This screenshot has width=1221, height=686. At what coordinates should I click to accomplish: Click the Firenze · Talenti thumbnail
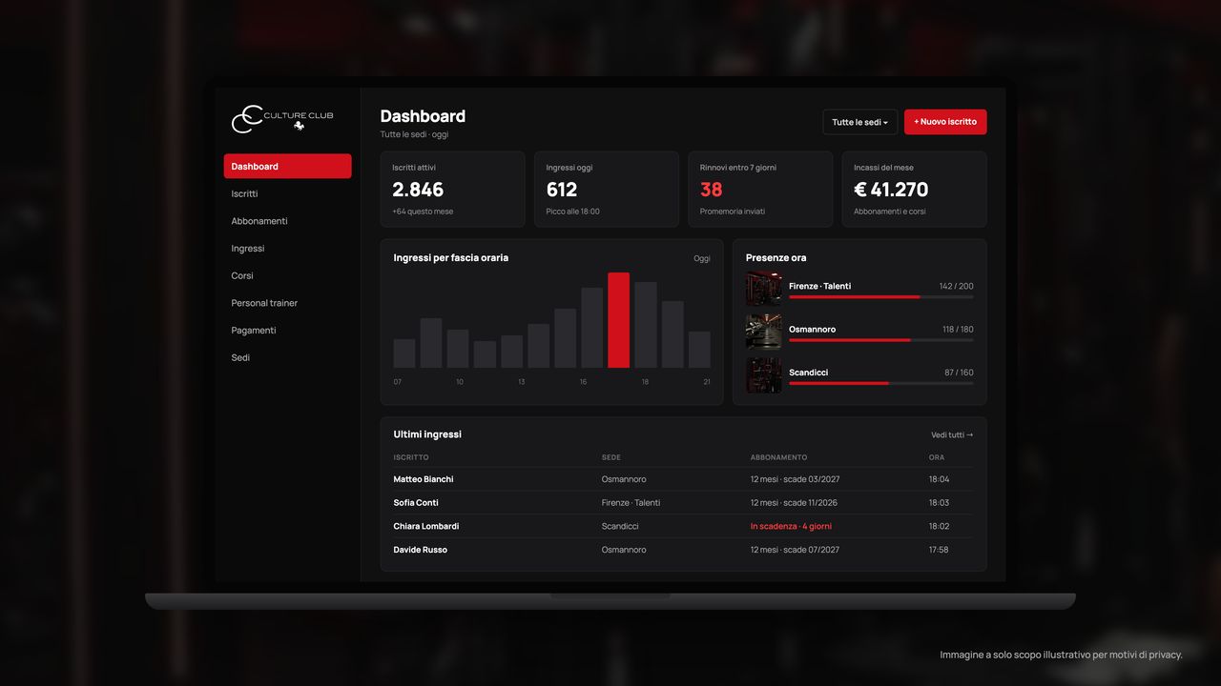pyautogui.click(x=764, y=289)
